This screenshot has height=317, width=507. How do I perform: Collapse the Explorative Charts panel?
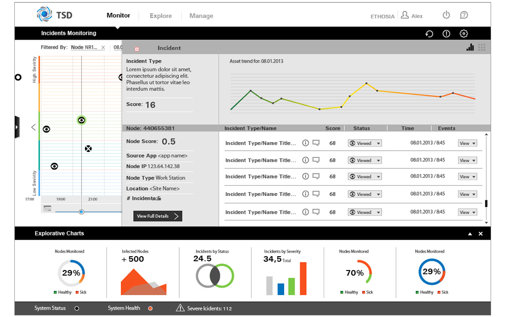click(470, 234)
